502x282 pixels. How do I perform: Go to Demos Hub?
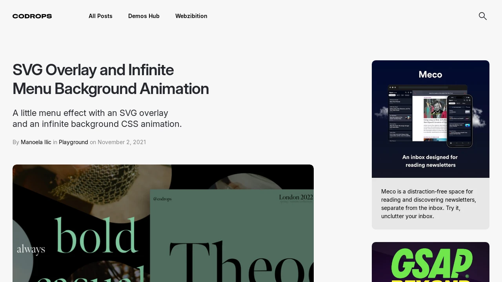pyautogui.click(x=144, y=16)
